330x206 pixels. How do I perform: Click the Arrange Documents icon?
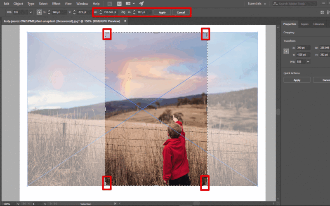pyautogui.click(x=128, y=4)
